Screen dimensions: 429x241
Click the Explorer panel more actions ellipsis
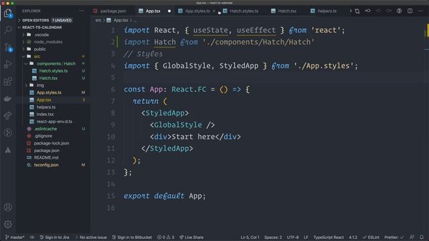click(x=82, y=11)
